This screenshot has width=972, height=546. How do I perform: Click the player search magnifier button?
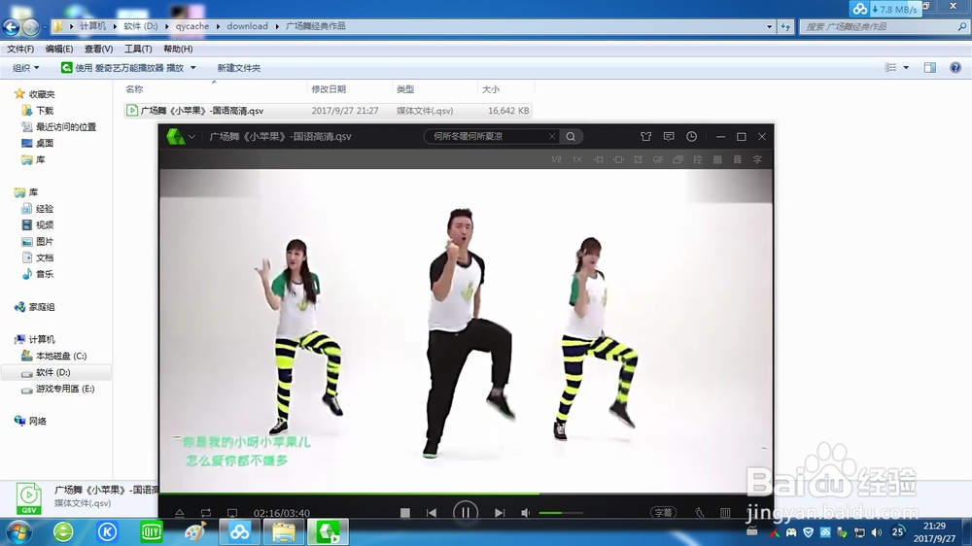(571, 136)
